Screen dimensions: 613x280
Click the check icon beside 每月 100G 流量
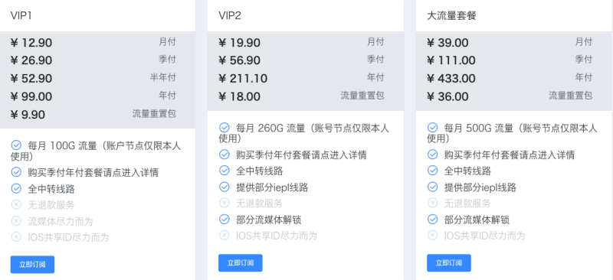[x=16, y=145]
